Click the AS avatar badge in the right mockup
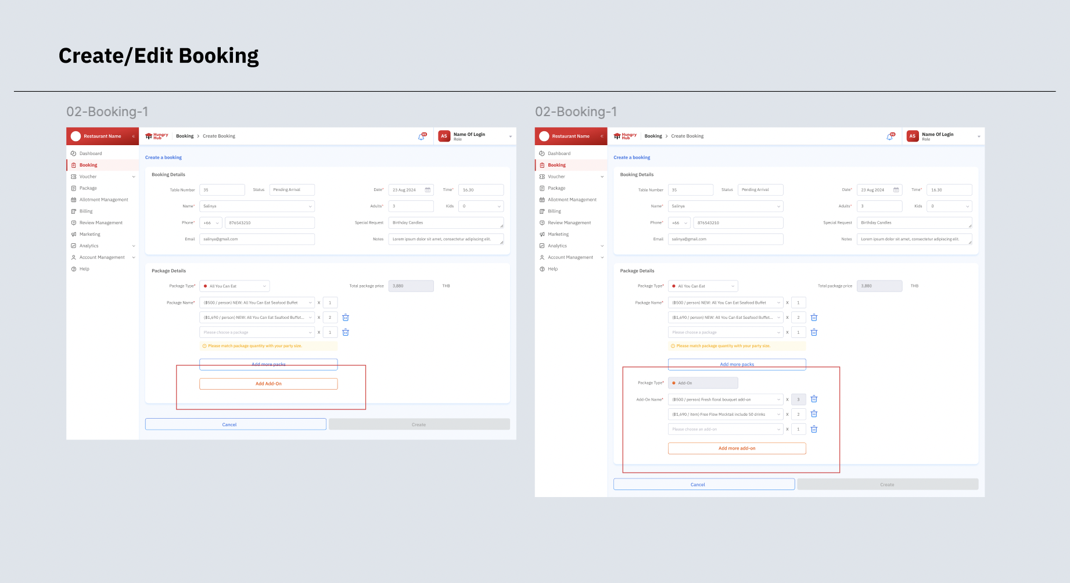This screenshot has height=583, width=1070. click(x=913, y=136)
